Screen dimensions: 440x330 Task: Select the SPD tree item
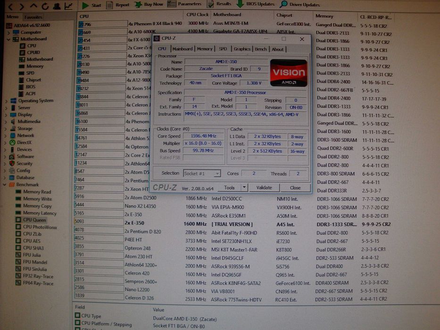point(27,73)
